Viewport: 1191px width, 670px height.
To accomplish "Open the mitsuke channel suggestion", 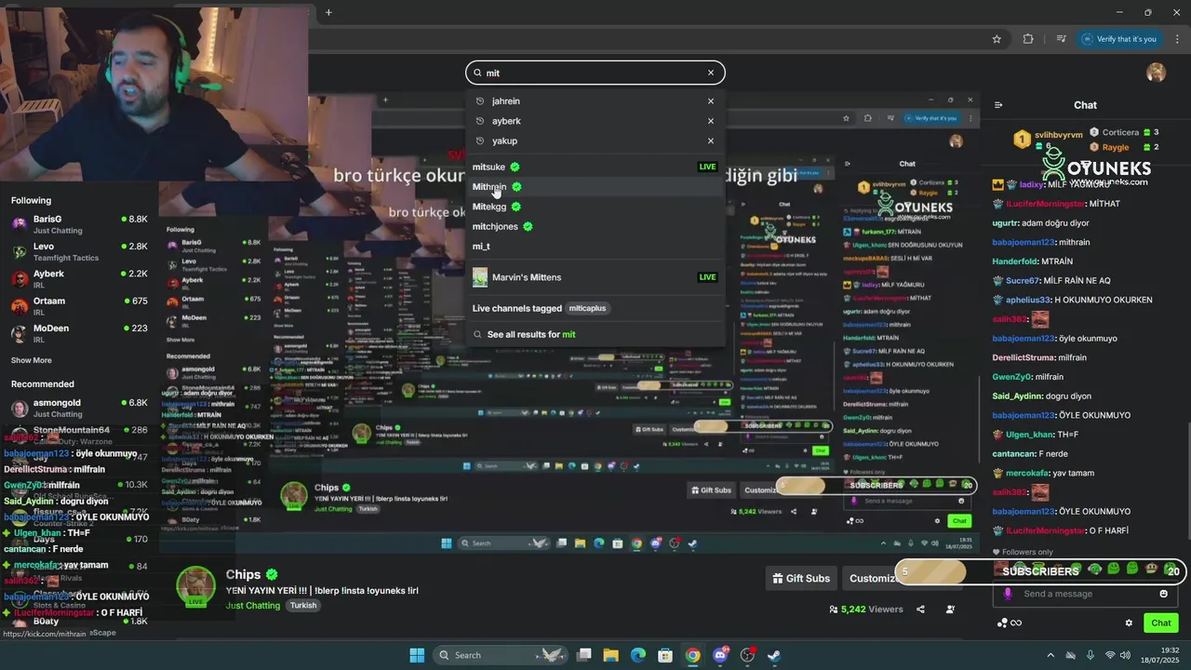I will click(x=595, y=167).
